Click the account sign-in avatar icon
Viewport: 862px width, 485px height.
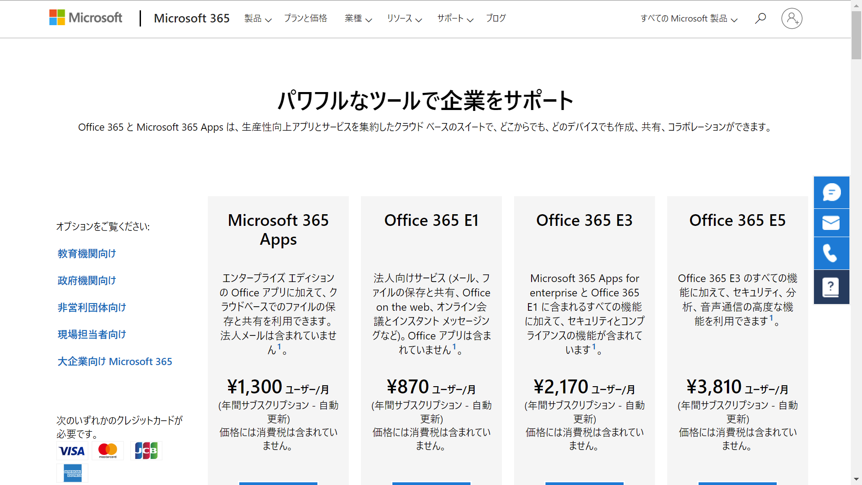tap(792, 18)
